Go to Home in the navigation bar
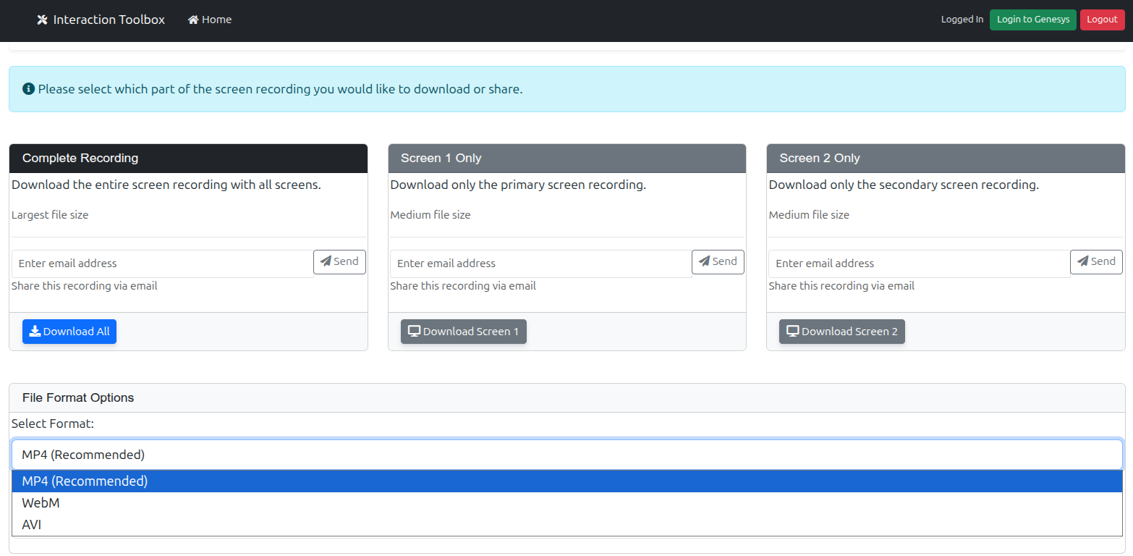Screen dimensions: 1133x556 [x=210, y=20]
